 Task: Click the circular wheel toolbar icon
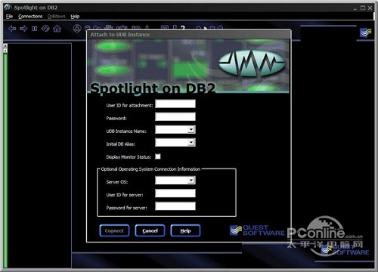77,29
